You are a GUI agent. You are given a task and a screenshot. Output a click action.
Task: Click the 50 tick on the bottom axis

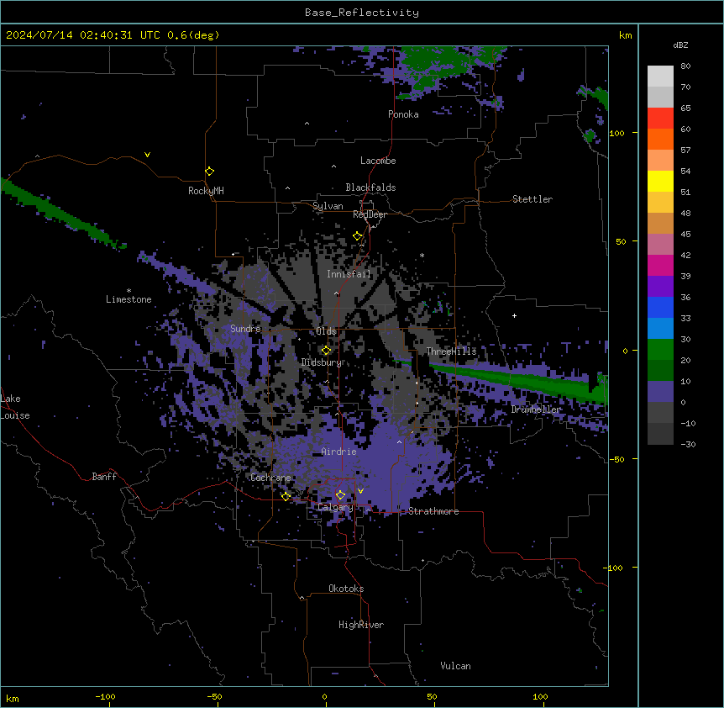(432, 696)
